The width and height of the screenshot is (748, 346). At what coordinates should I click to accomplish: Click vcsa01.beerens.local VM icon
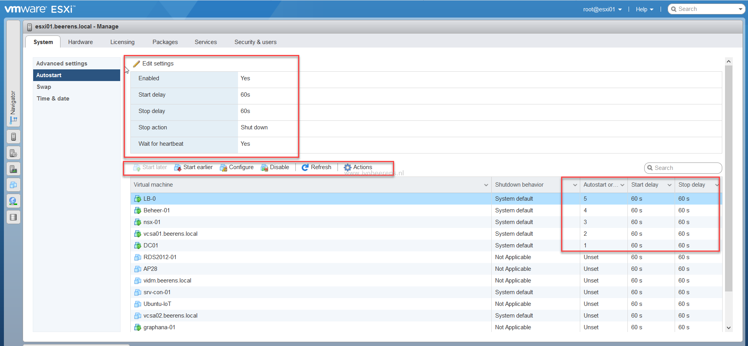[x=137, y=234]
